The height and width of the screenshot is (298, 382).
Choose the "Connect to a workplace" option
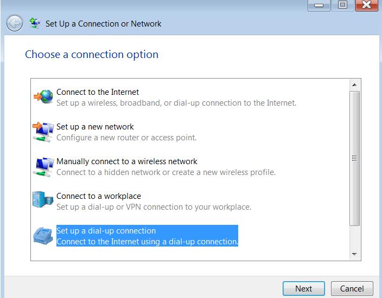click(154, 202)
